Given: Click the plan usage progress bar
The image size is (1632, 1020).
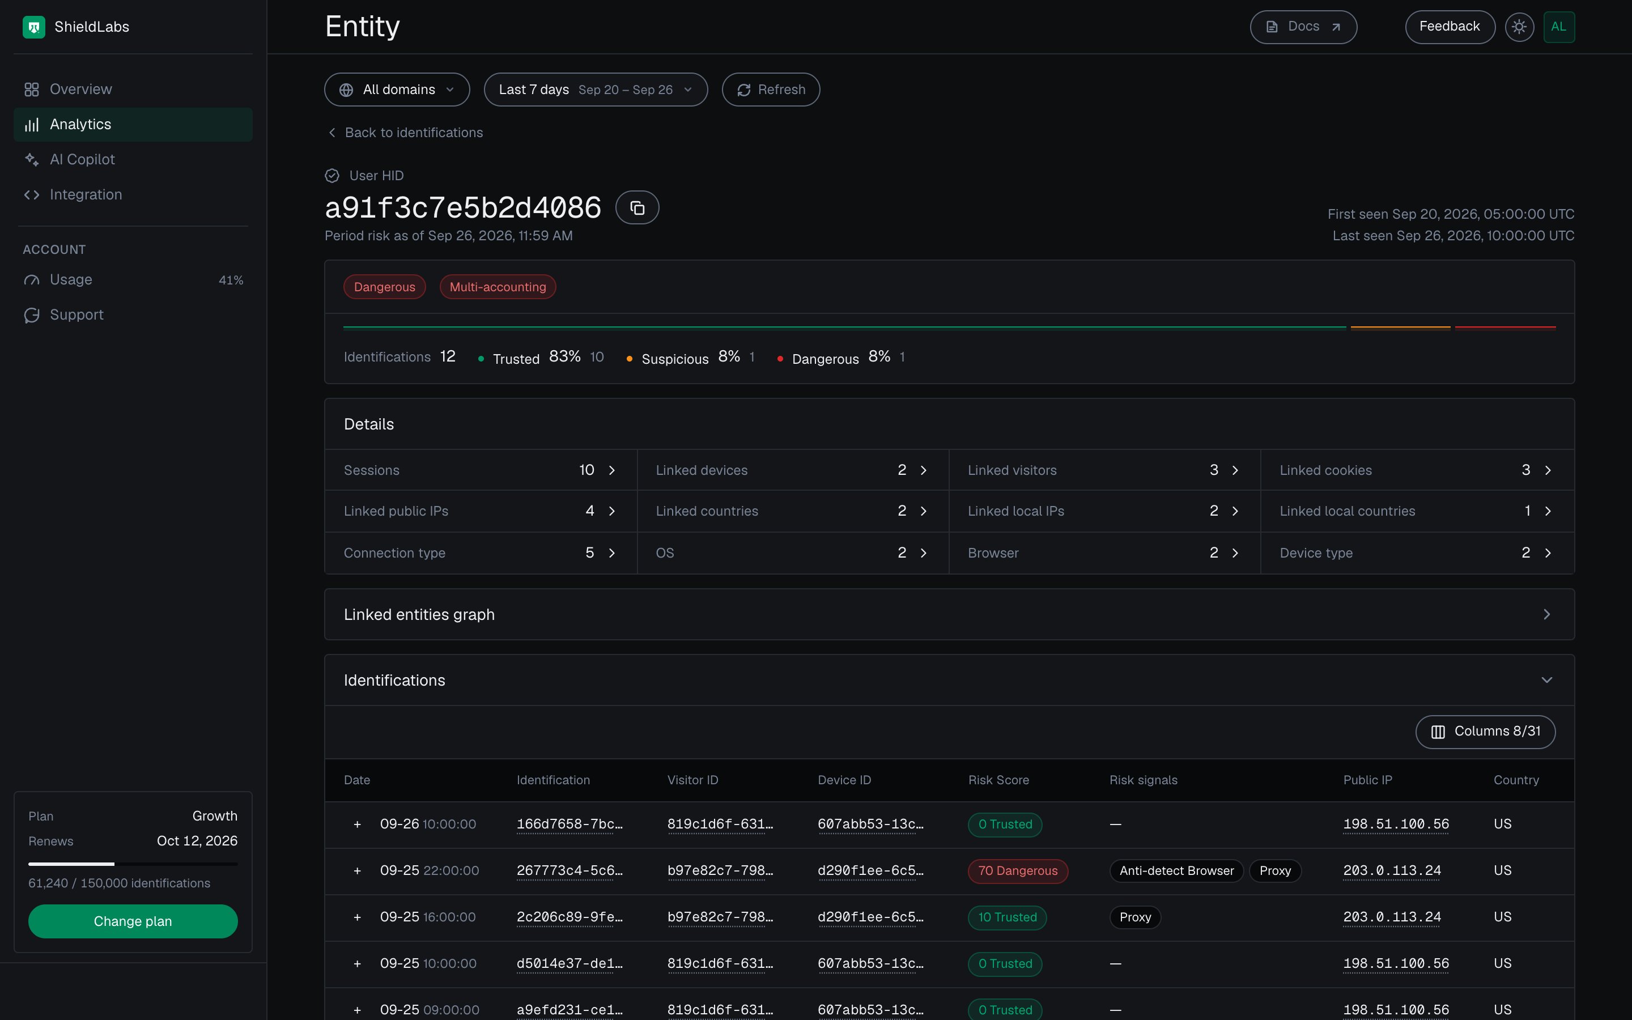Looking at the screenshot, I should pos(133,864).
